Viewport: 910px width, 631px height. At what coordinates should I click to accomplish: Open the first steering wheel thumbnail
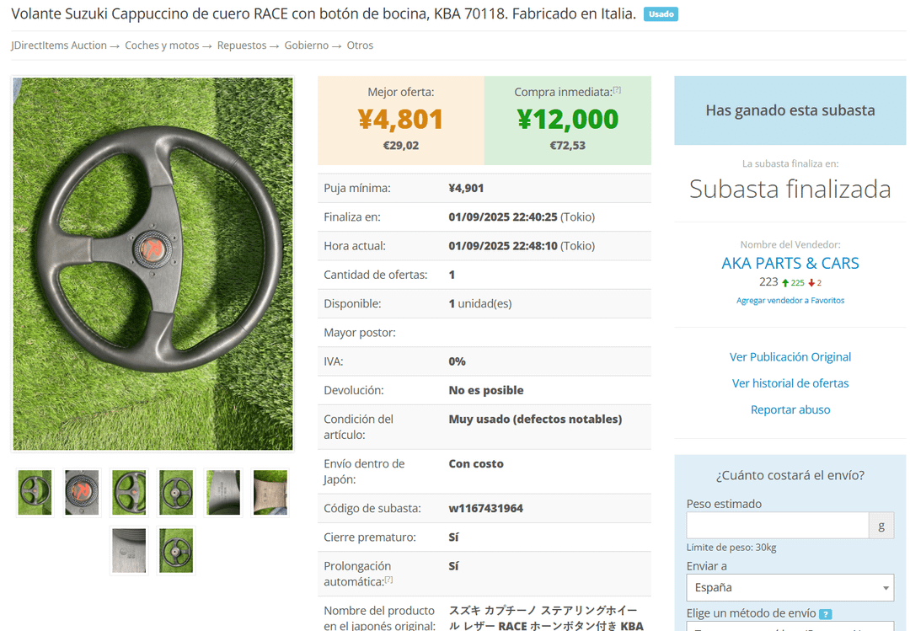[35, 493]
